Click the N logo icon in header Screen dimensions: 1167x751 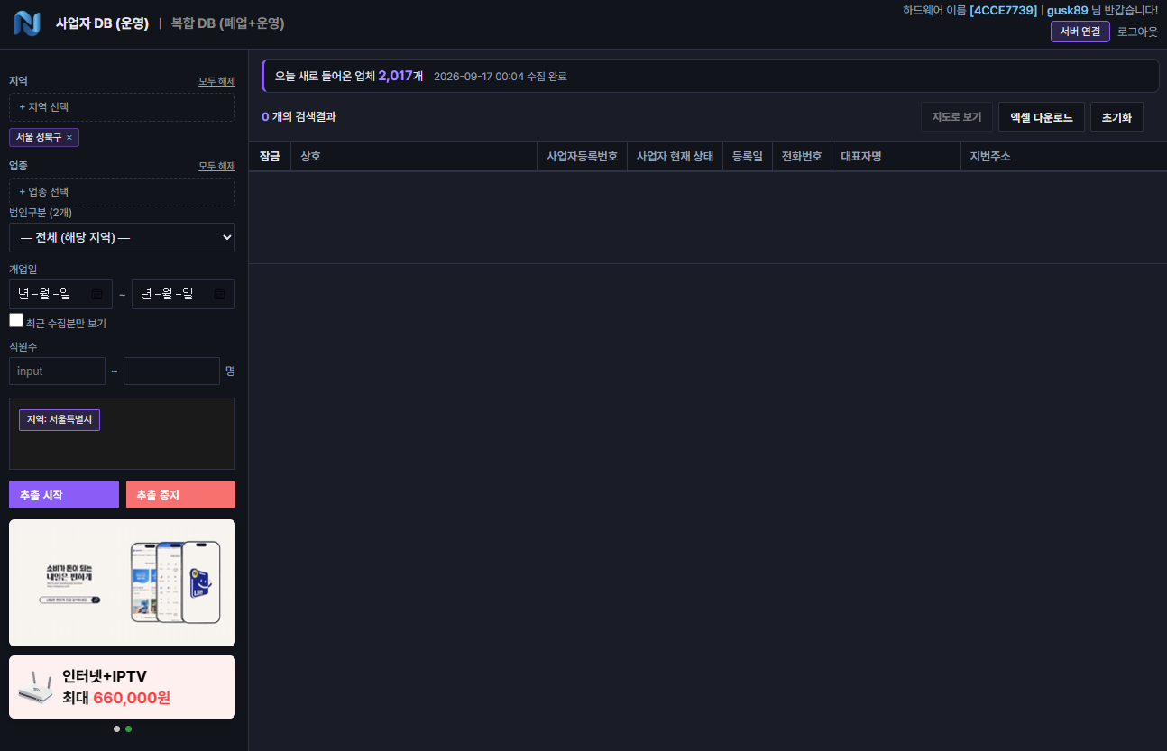coord(27,23)
